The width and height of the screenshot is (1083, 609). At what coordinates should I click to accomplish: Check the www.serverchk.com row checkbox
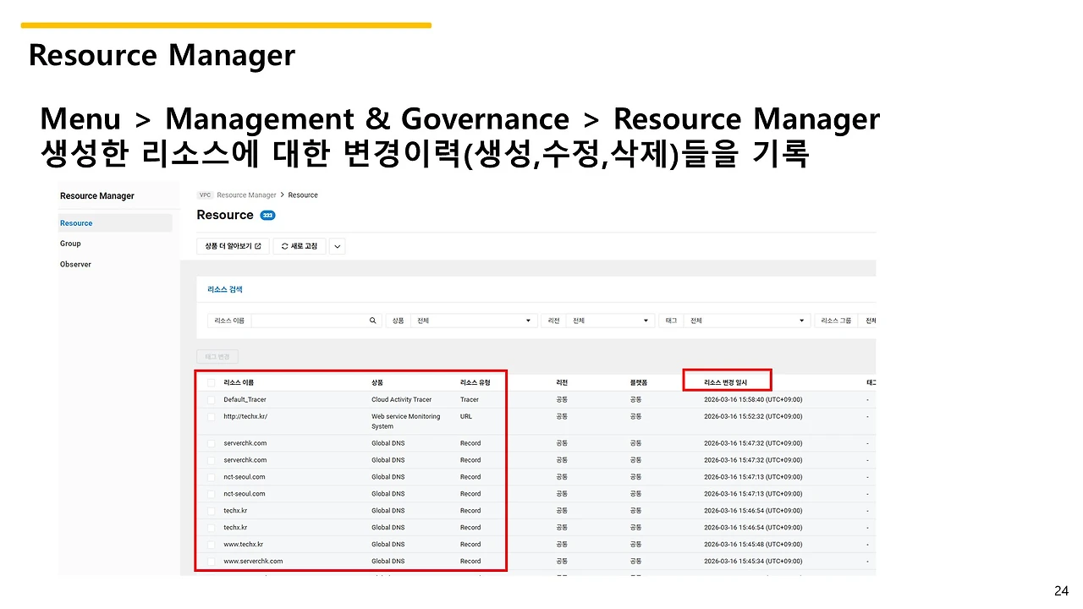point(211,562)
